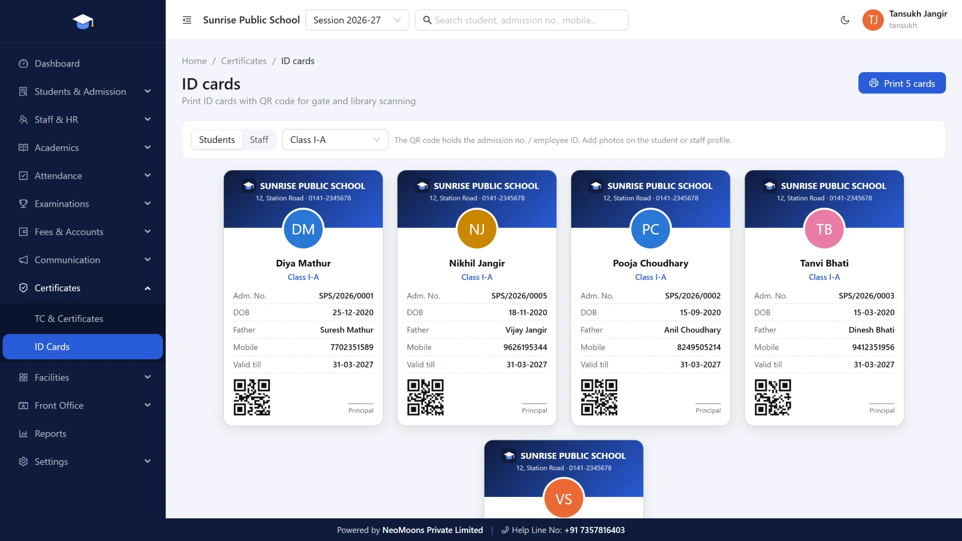Image resolution: width=962 pixels, height=541 pixels.
Task: Click Tanvi Bhati's pink TB avatar
Action: pos(824,229)
